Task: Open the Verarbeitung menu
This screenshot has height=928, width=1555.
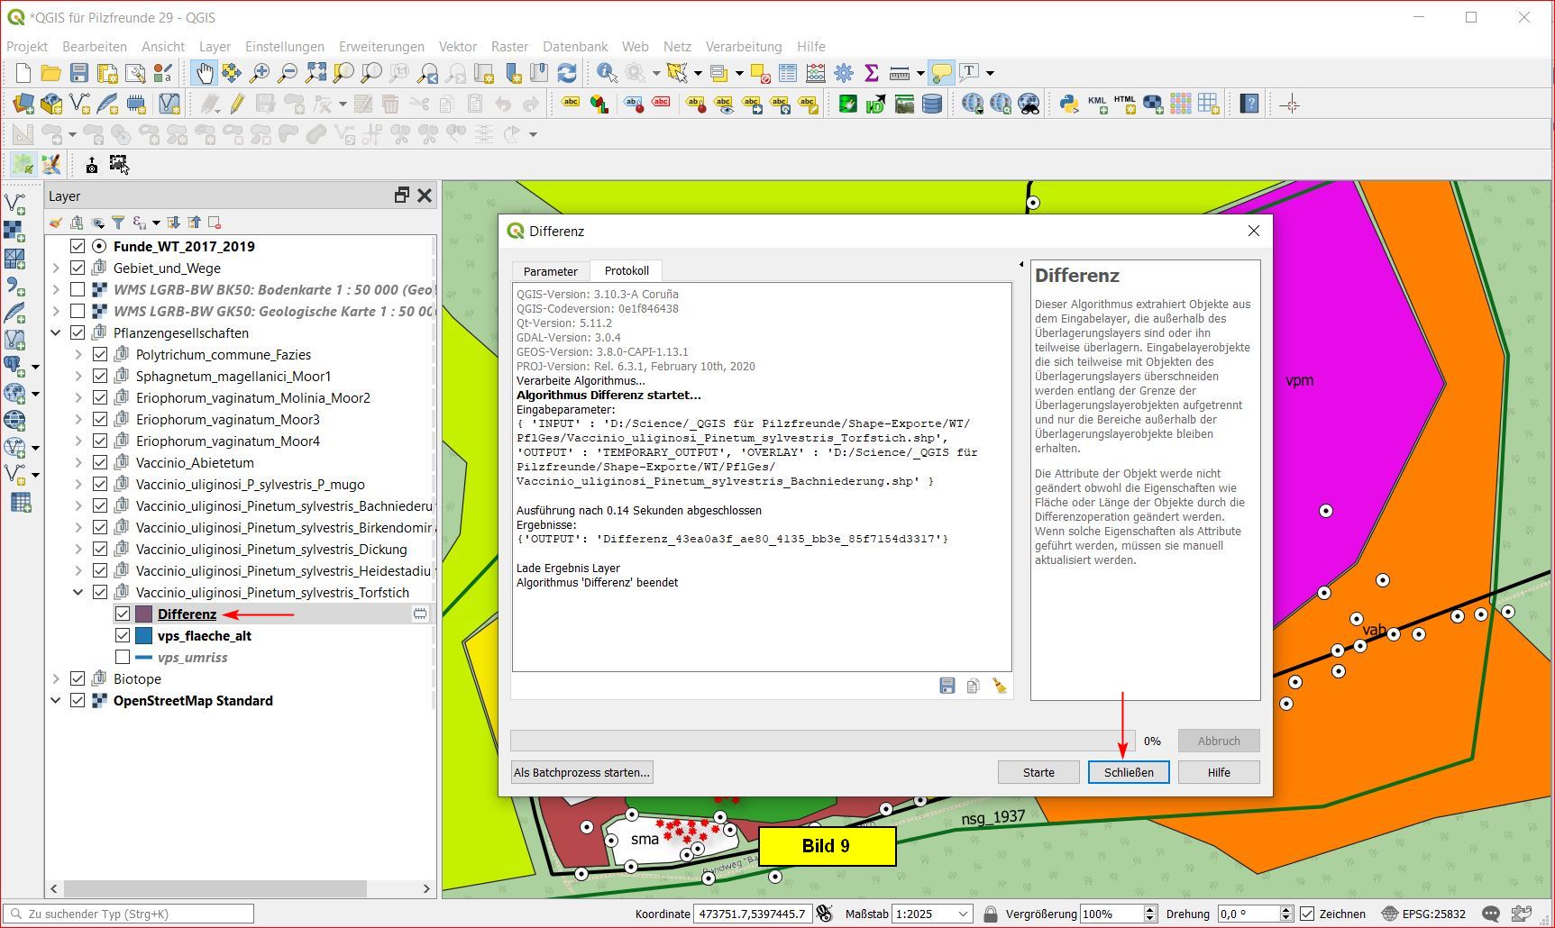Action: coord(743,47)
